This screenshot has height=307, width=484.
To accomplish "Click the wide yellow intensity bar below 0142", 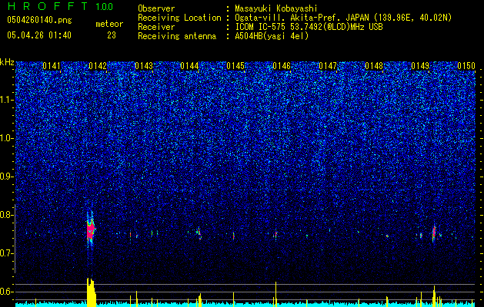I will point(92,292).
